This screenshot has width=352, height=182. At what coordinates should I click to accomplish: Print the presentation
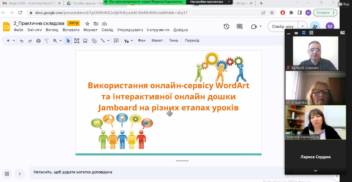pos(38,41)
